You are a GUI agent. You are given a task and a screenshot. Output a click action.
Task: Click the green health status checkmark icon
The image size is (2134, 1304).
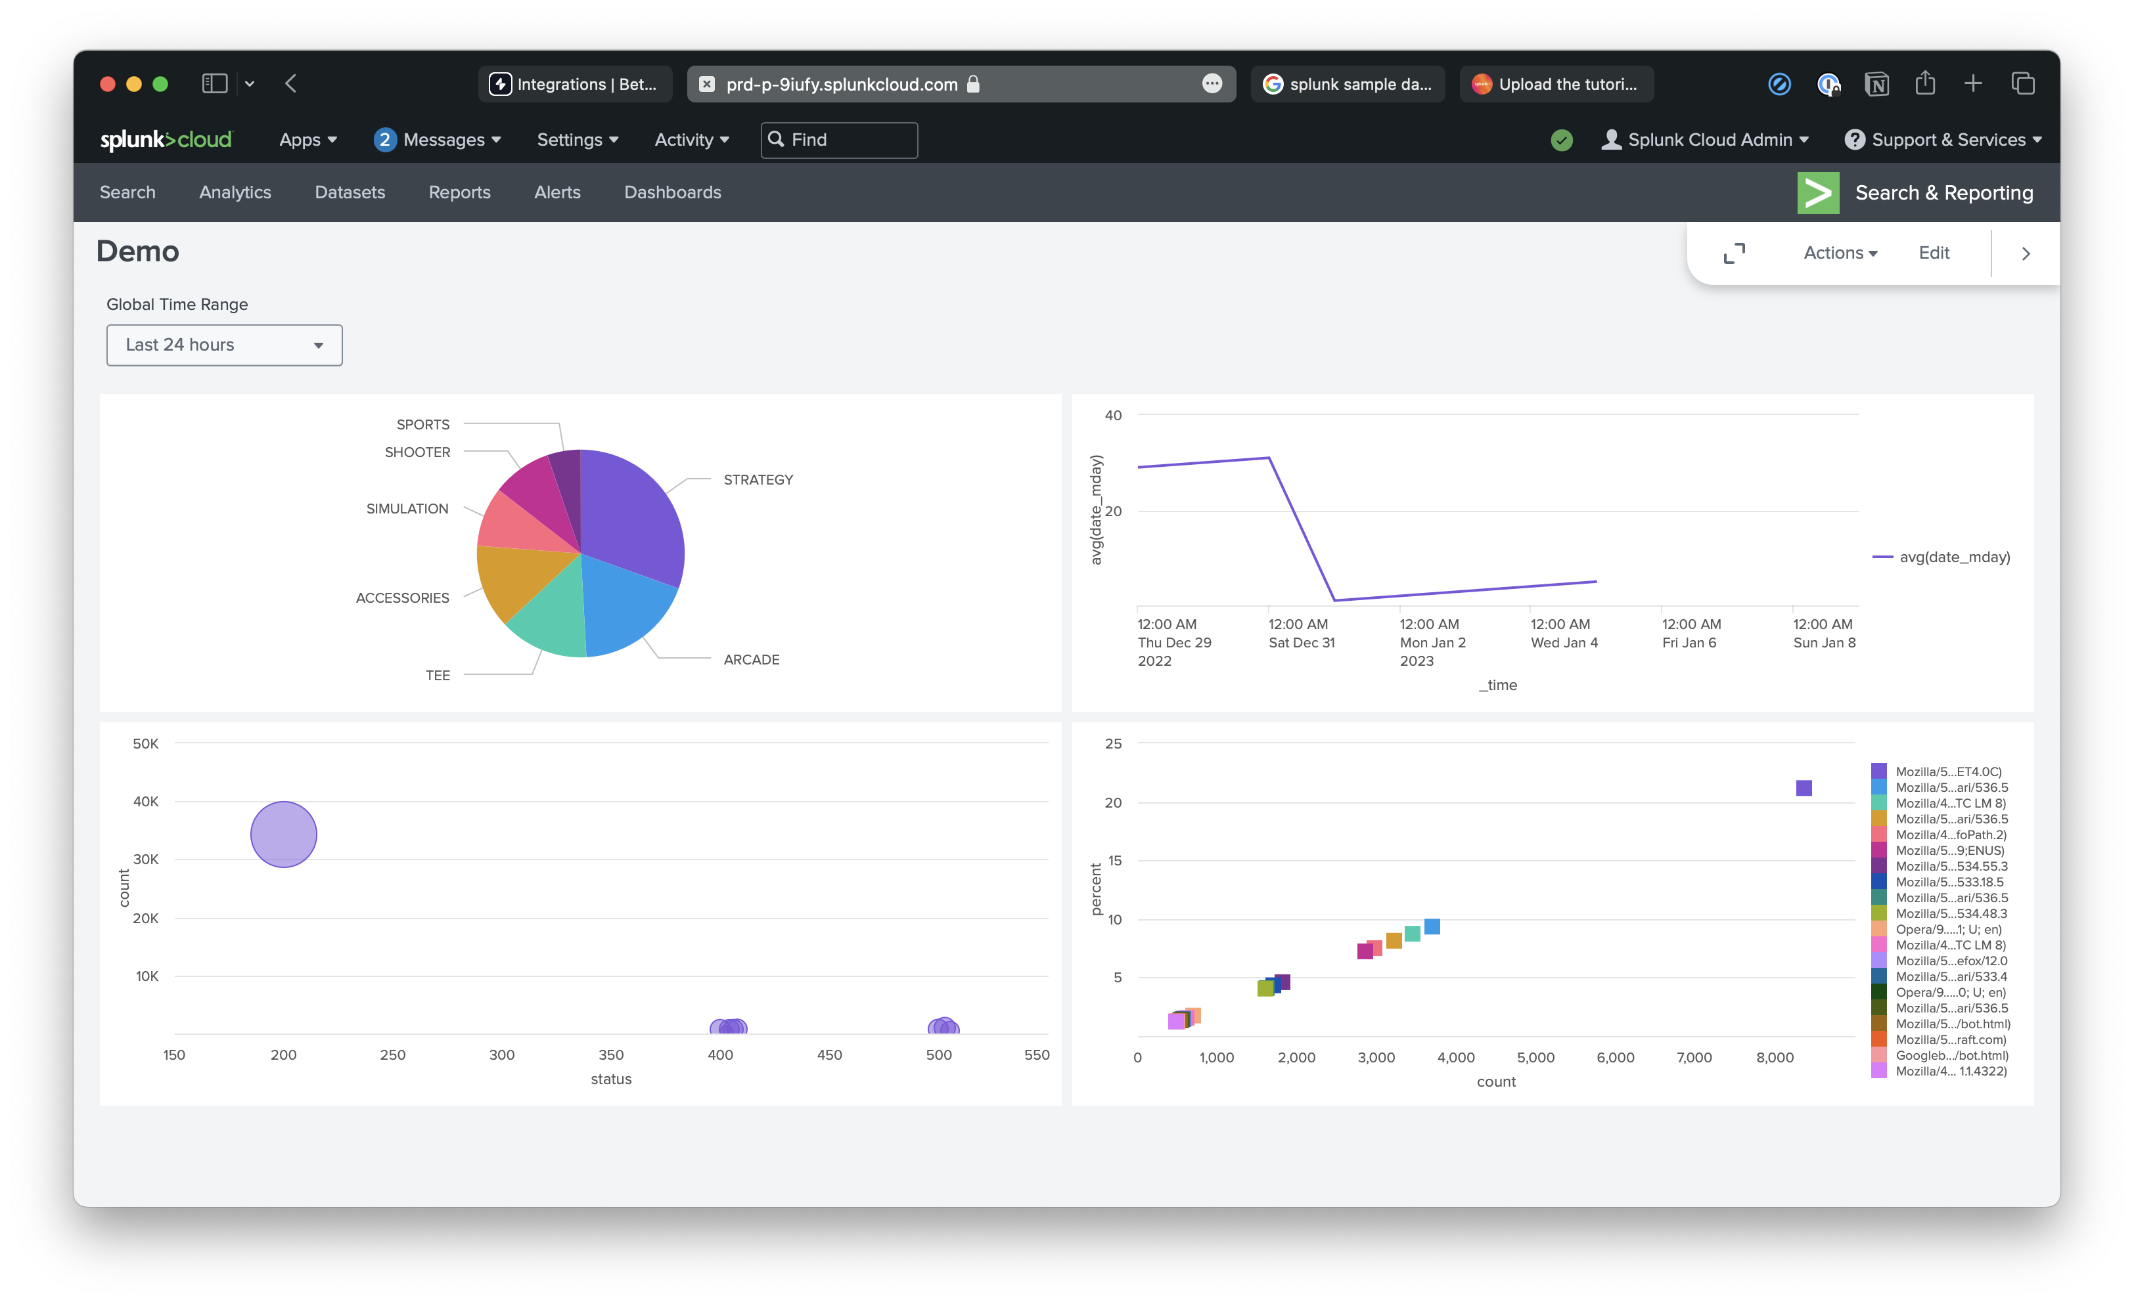point(1562,139)
